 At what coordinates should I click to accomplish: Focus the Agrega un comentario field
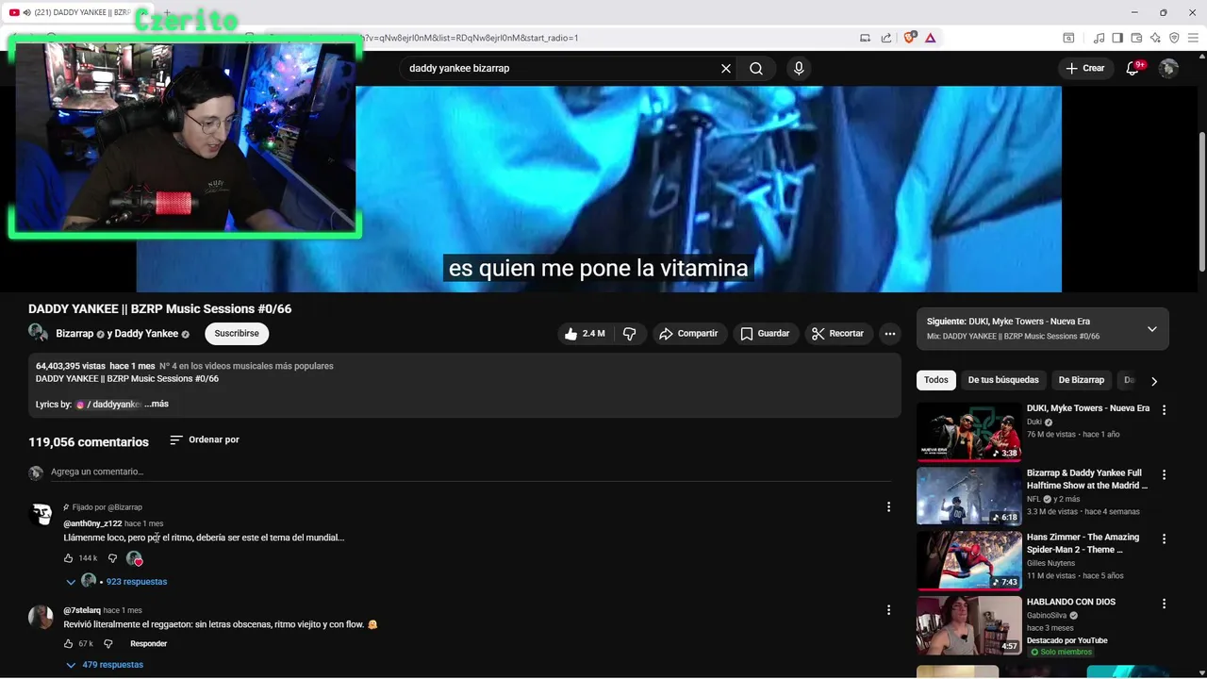[471, 472]
